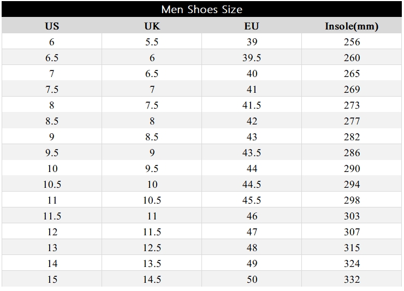Click the insole value 265
The image size is (404, 291).
tap(352, 74)
